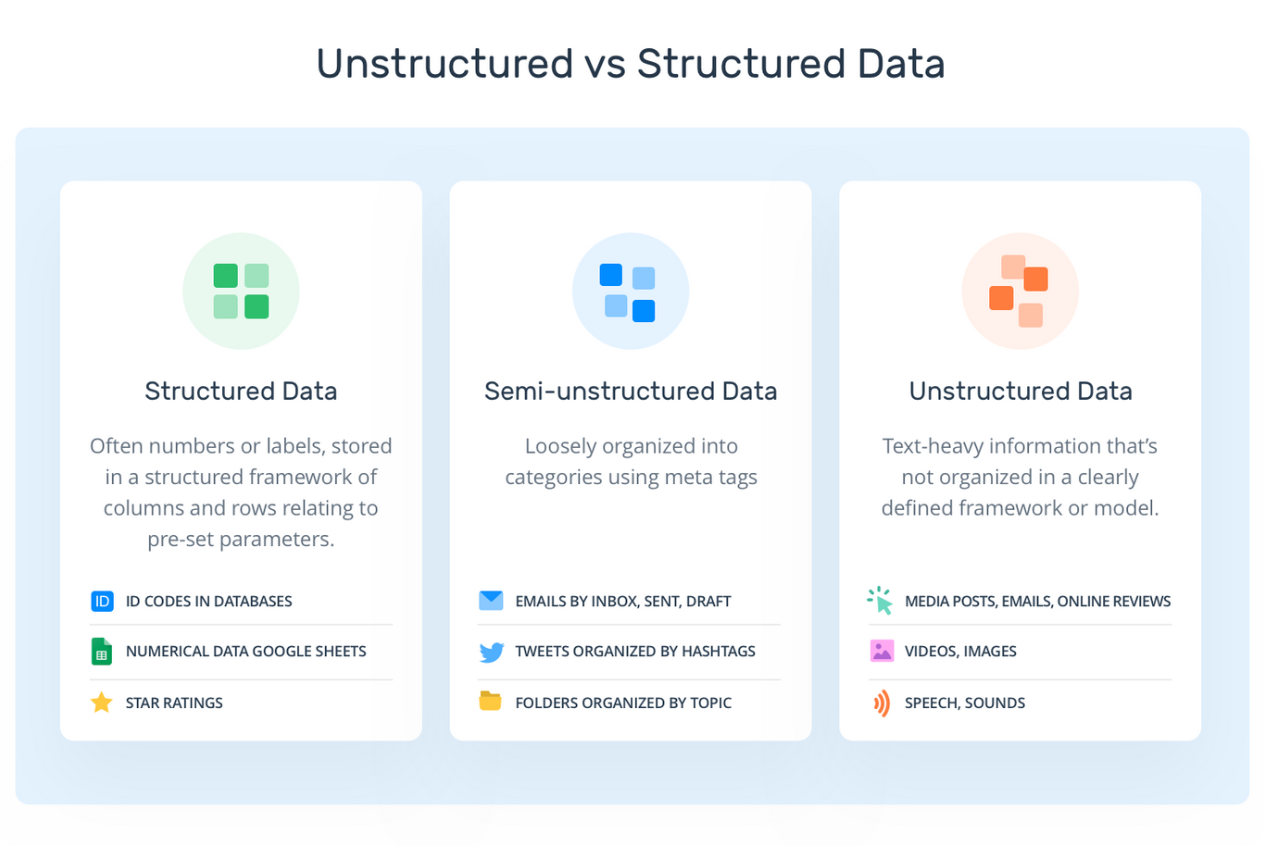
Task: Click the blue Semi-unstructured Data squares graphic
Action: [x=630, y=291]
